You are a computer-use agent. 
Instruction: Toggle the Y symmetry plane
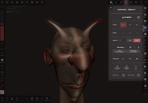[x=130, y=25]
